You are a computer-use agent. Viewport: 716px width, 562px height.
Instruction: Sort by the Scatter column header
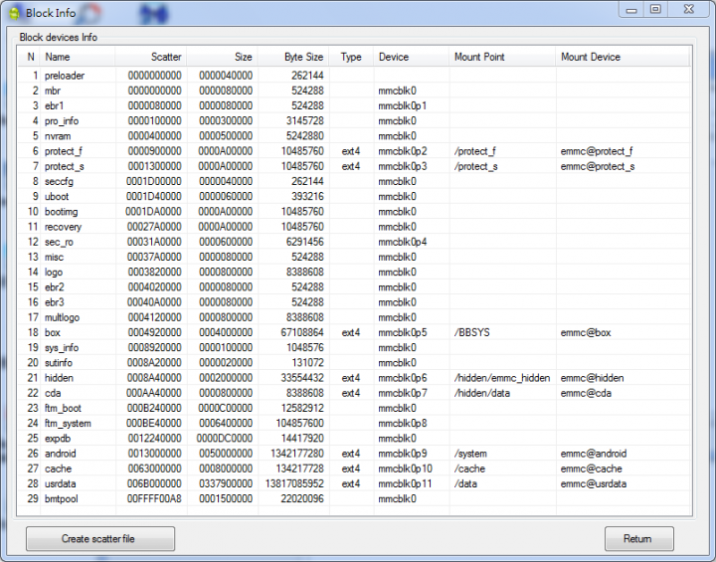tap(151, 57)
